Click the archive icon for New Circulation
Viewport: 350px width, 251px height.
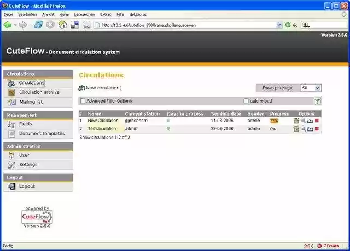tap(310, 121)
